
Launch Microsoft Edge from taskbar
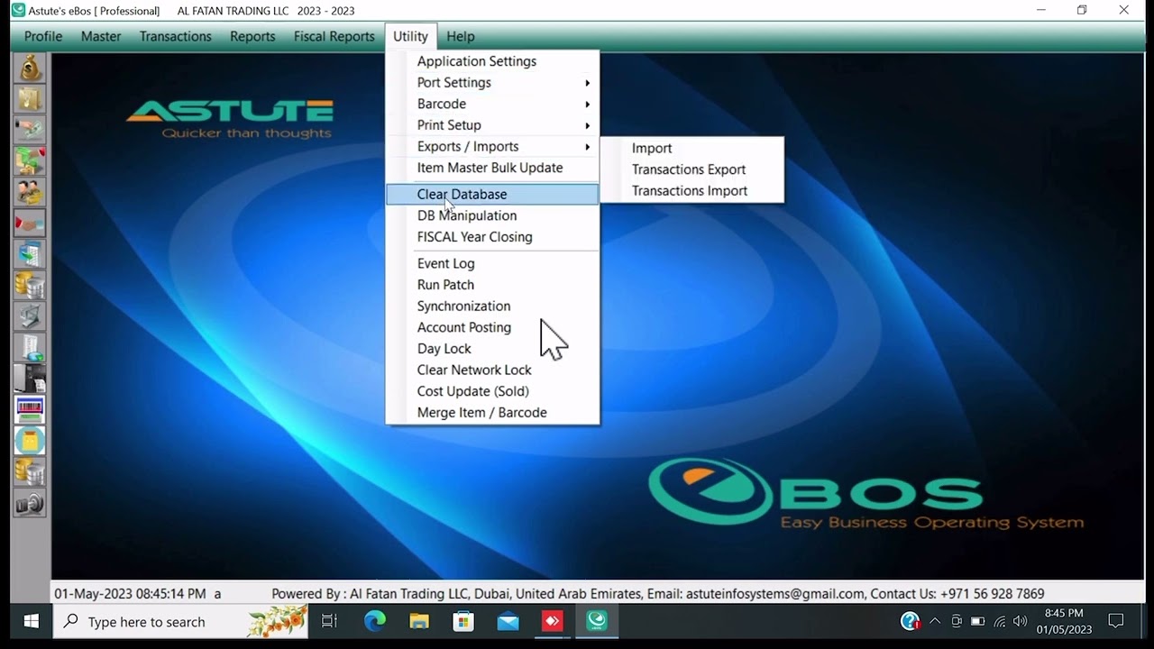coord(374,621)
